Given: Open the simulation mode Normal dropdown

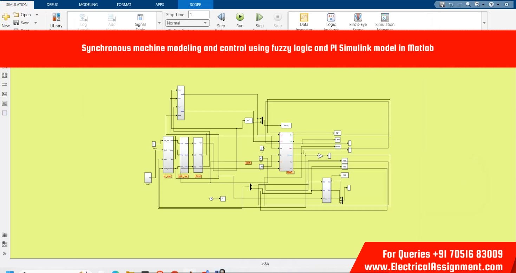Looking at the screenshot, I should 187,23.
